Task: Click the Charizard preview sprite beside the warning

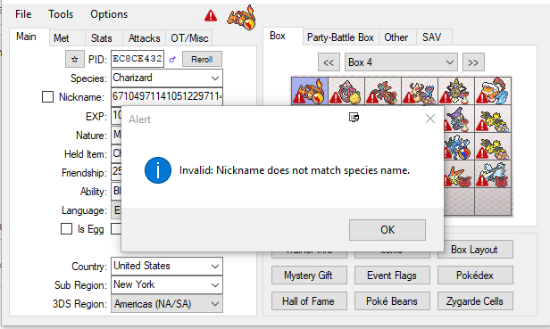Action: pyautogui.click(x=241, y=18)
